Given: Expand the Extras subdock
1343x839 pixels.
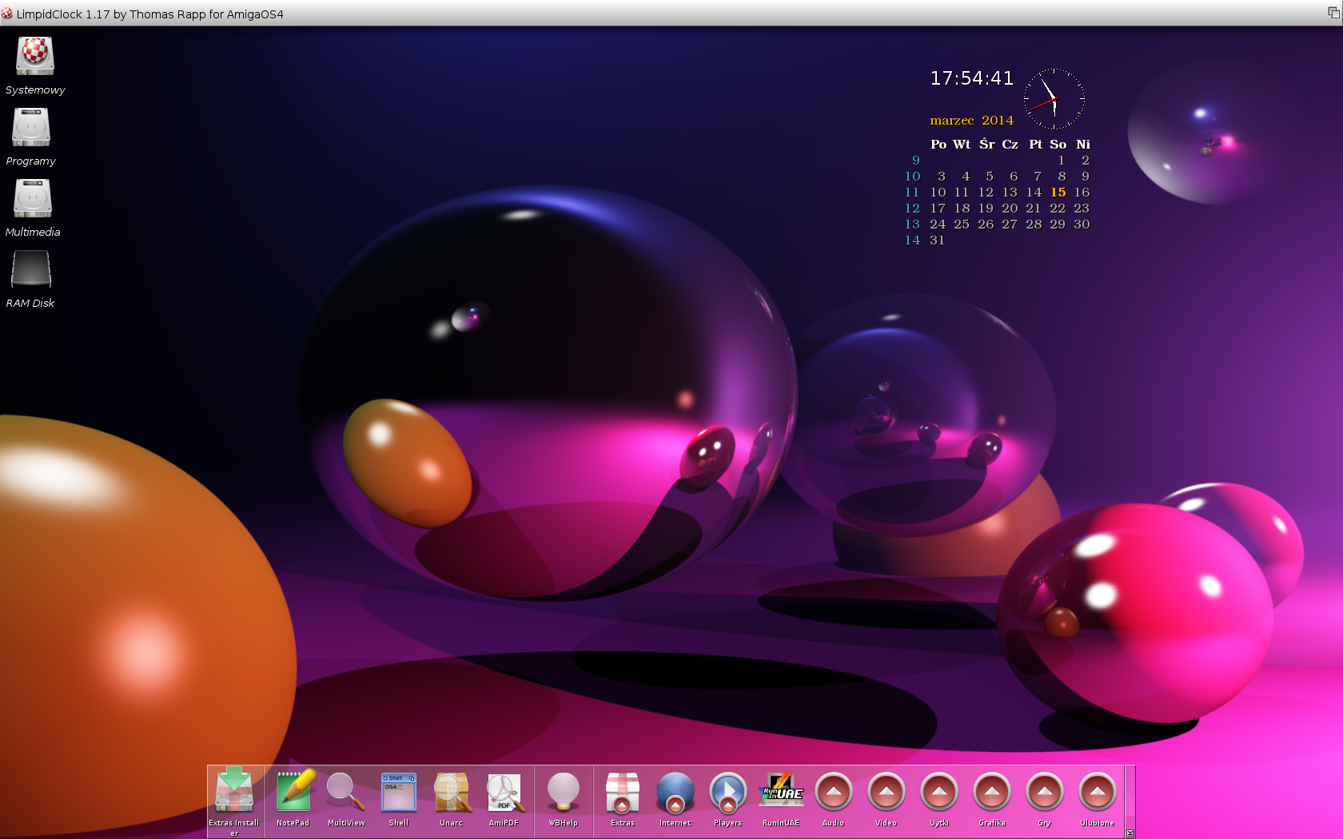Looking at the screenshot, I should click(x=623, y=792).
